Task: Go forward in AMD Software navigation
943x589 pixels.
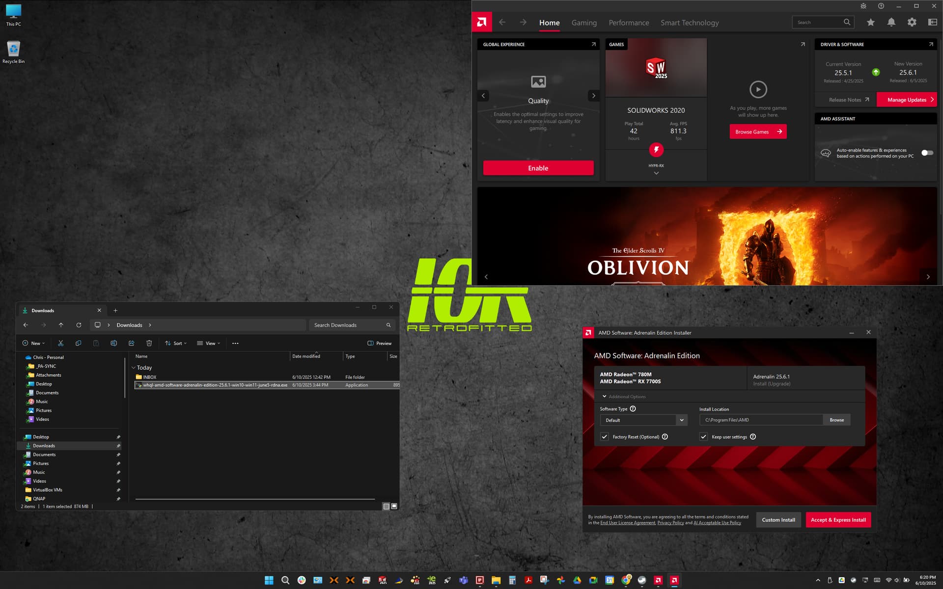Action: [x=523, y=22]
